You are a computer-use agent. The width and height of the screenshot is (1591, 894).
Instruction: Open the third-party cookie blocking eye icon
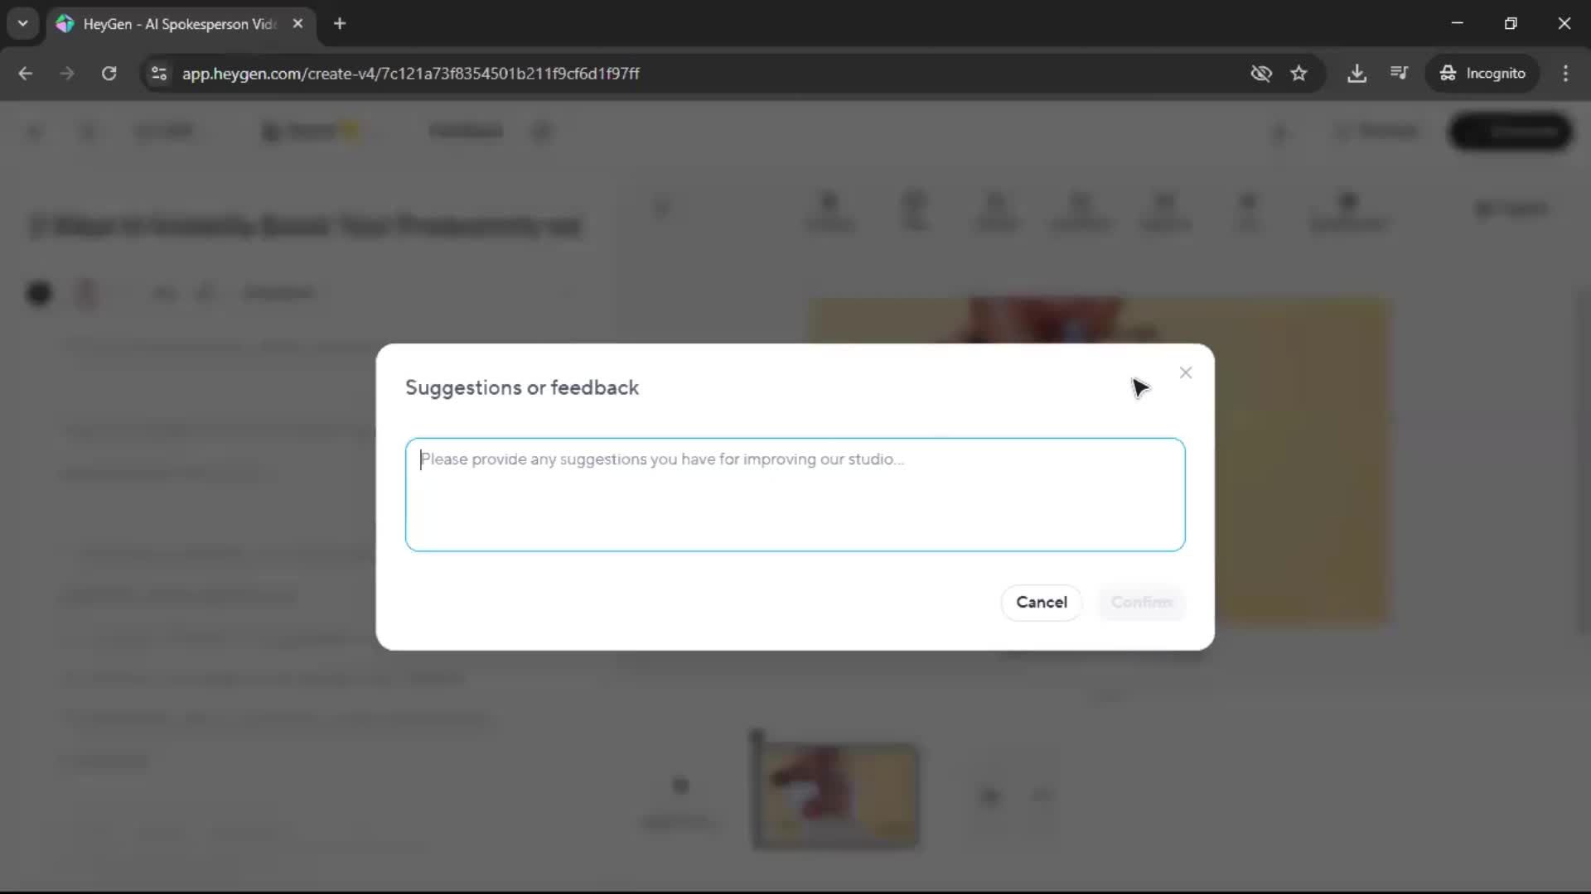coord(1260,74)
